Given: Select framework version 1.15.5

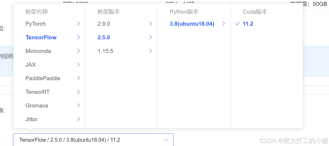Looking at the screenshot, I should 105,51.
